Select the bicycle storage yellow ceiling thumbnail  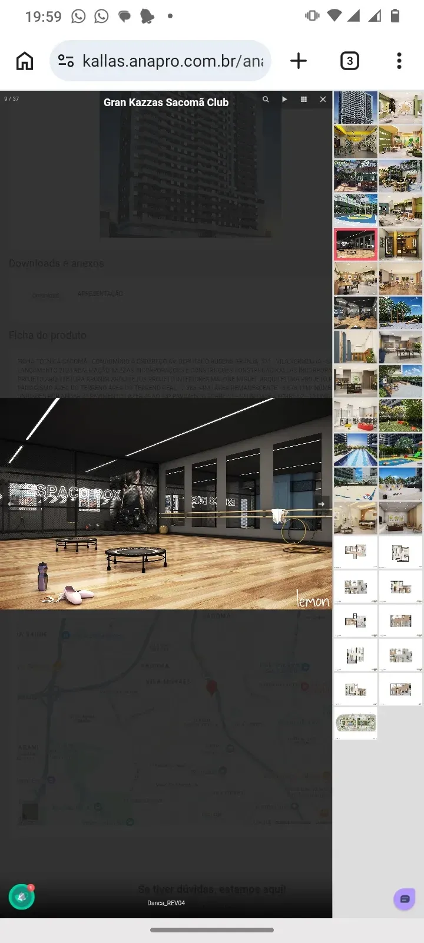point(356,141)
